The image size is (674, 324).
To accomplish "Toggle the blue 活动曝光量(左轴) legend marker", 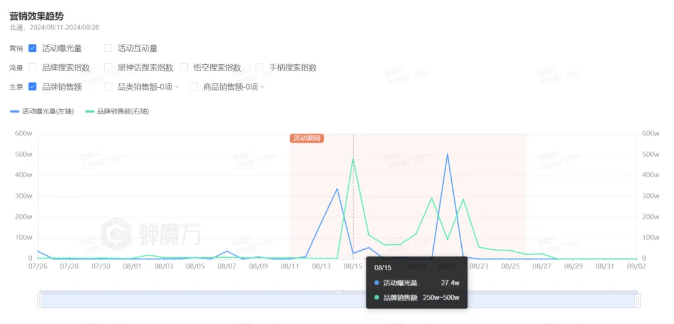I will coord(15,112).
